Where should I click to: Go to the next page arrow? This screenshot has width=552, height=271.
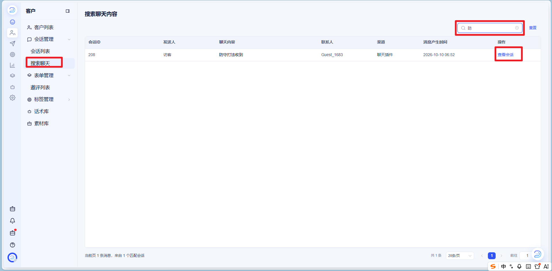[x=501, y=255]
